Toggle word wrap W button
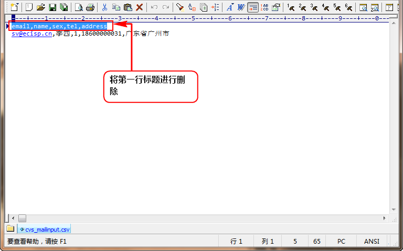This screenshot has height=251, width=403. point(241,7)
